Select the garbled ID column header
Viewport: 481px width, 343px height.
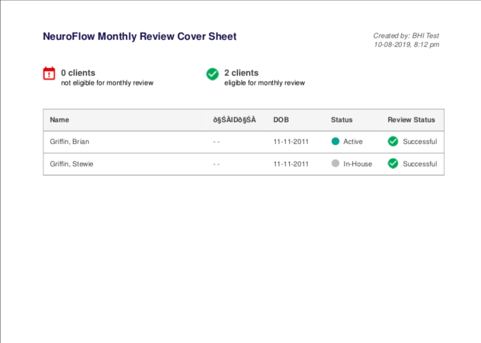point(235,120)
